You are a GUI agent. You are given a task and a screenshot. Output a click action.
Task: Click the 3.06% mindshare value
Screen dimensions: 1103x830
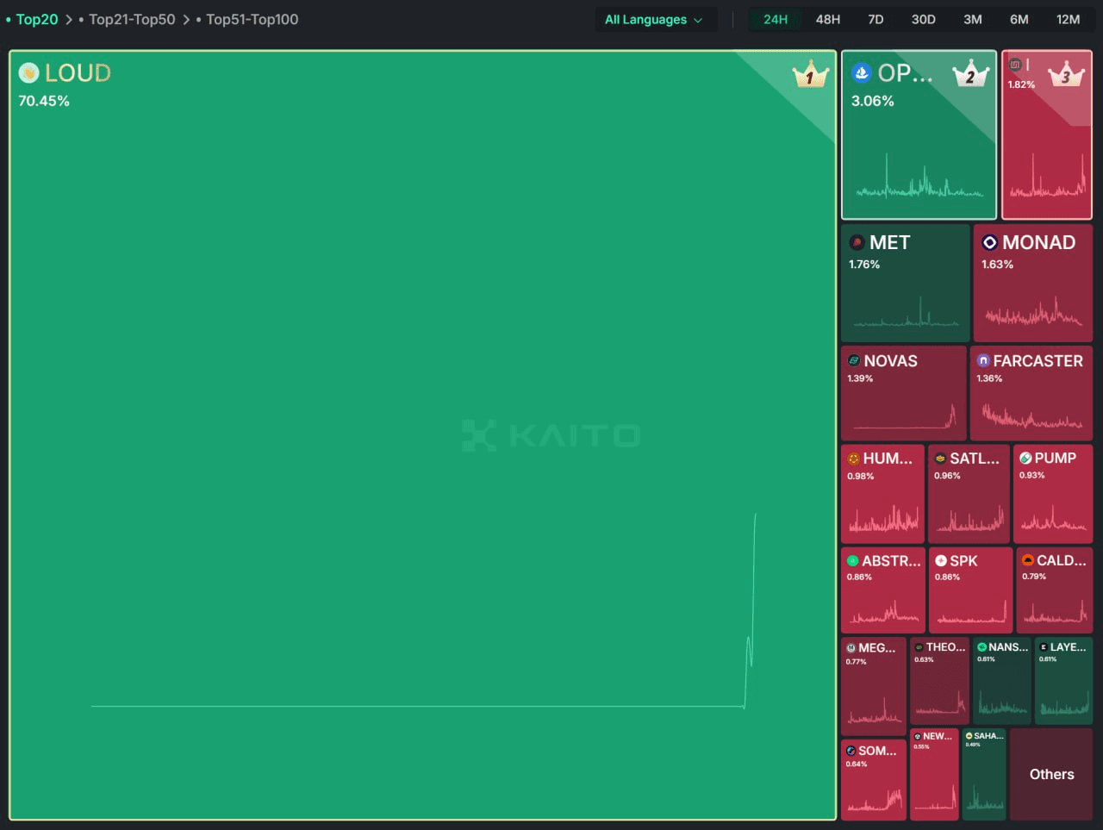(x=873, y=101)
